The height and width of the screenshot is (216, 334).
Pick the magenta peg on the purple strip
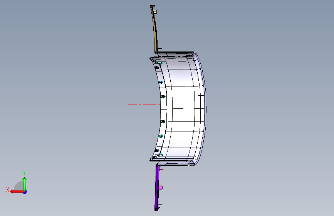click(161, 188)
